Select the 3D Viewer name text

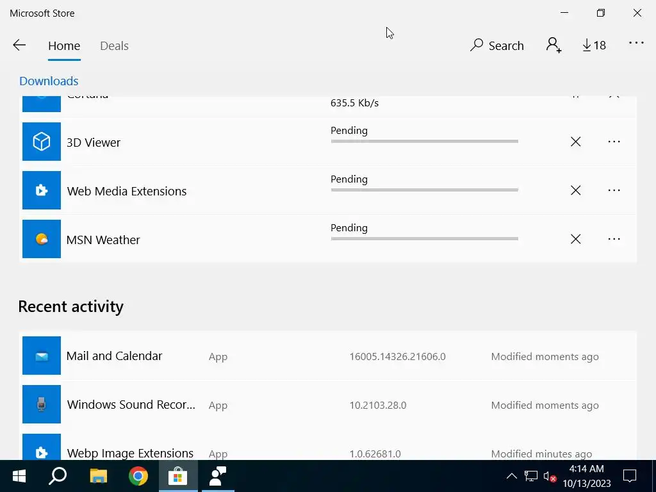pyautogui.click(x=94, y=142)
